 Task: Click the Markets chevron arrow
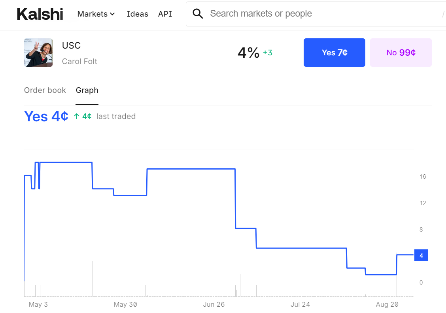[112, 14]
